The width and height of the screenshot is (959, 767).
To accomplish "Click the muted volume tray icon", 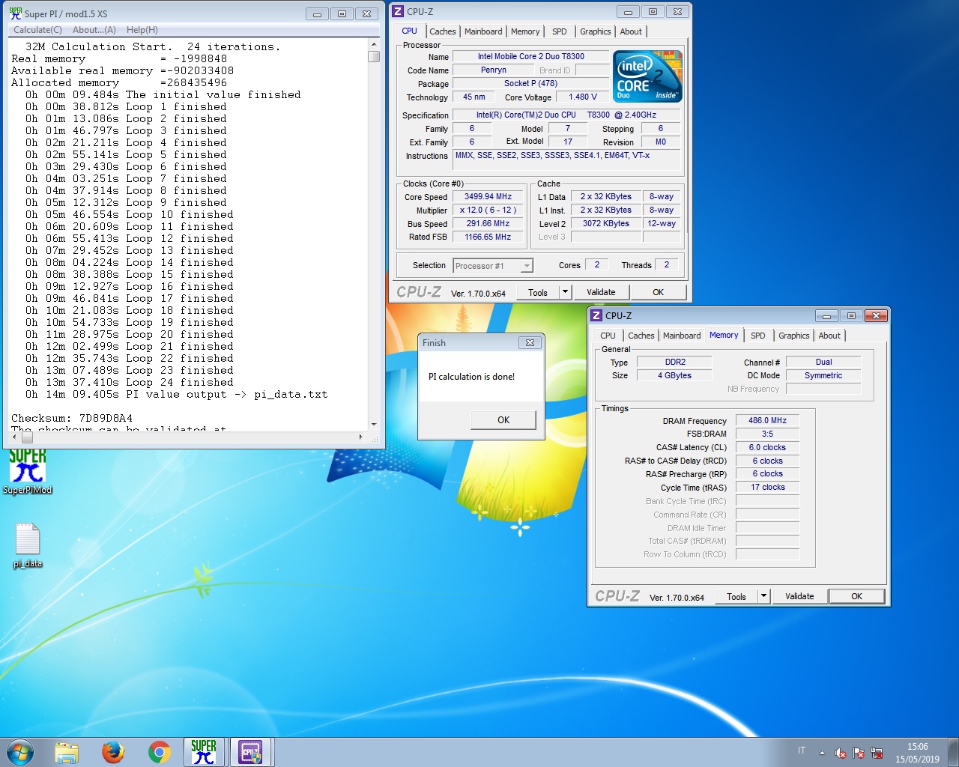I will click(x=840, y=753).
